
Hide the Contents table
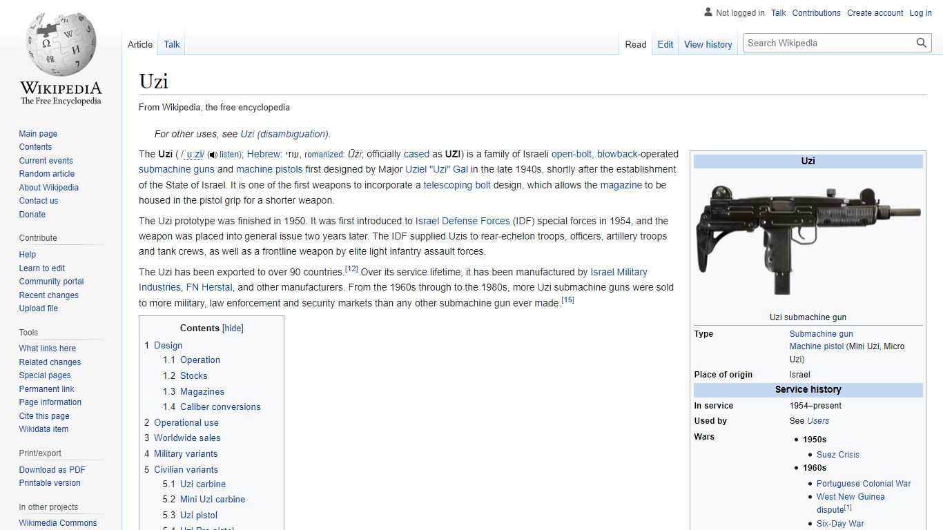pyautogui.click(x=233, y=328)
